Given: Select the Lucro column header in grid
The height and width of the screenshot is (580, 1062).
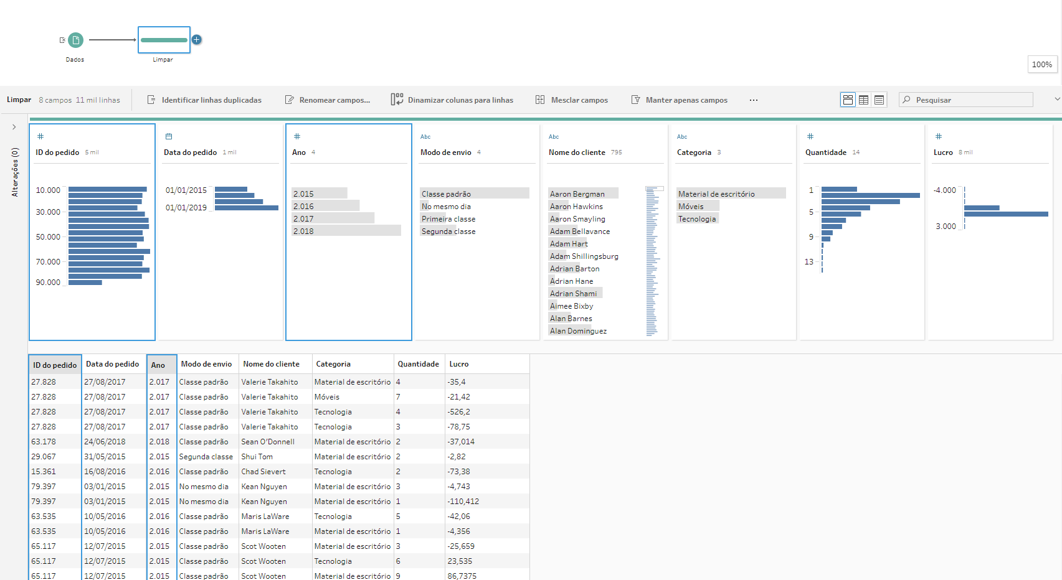Looking at the screenshot, I should [x=459, y=364].
